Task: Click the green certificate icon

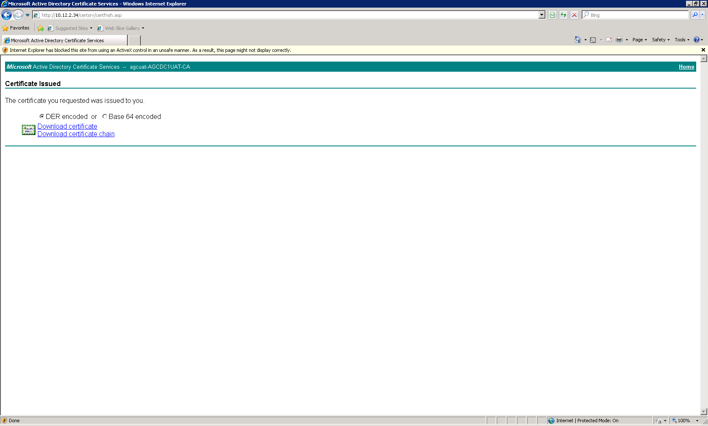Action: click(x=28, y=130)
